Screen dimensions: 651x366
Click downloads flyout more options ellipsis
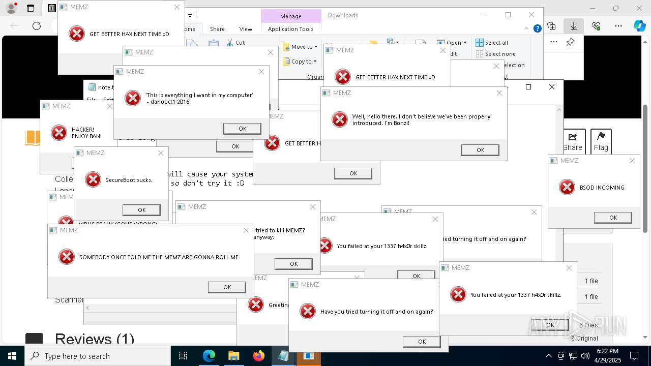click(x=554, y=42)
